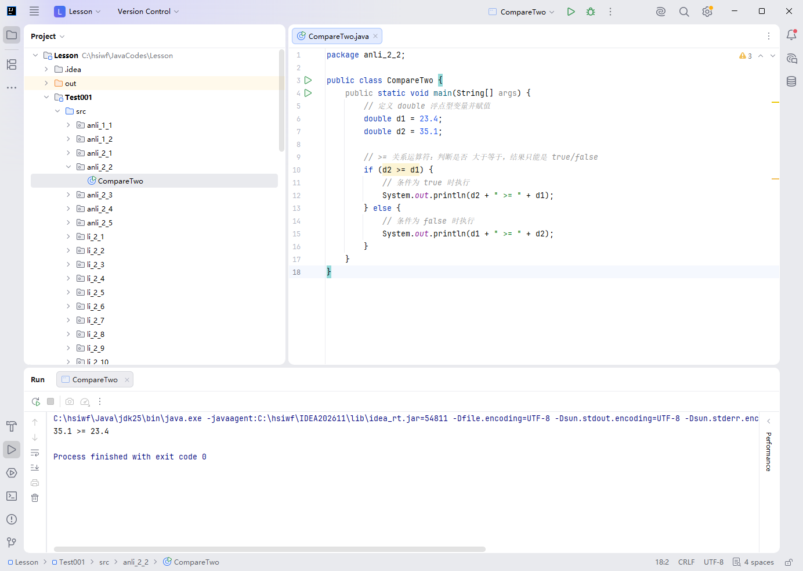Open the Git version control tool window
The width and height of the screenshot is (803, 571).
coord(12,543)
